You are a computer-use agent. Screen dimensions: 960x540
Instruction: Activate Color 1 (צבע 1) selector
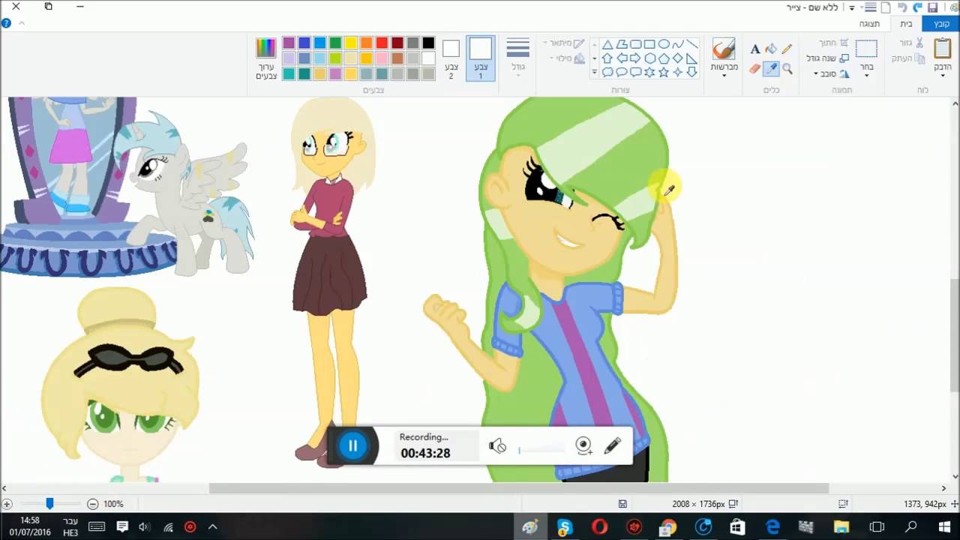pyautogui.click(x=481, y=58)
